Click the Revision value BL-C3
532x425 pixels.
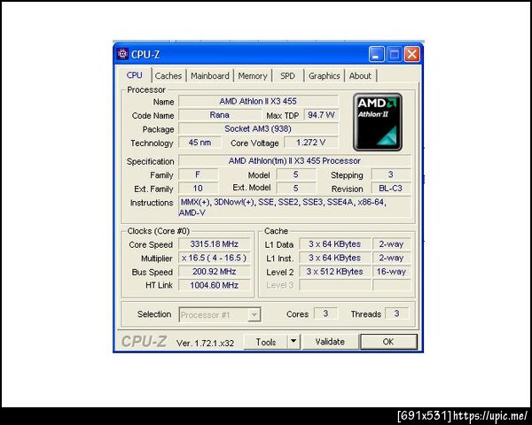[x=391, y=189]
